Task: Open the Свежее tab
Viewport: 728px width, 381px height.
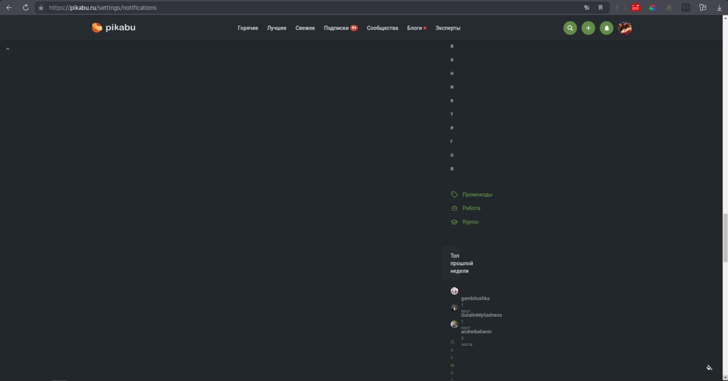Action: click(305, 28)
